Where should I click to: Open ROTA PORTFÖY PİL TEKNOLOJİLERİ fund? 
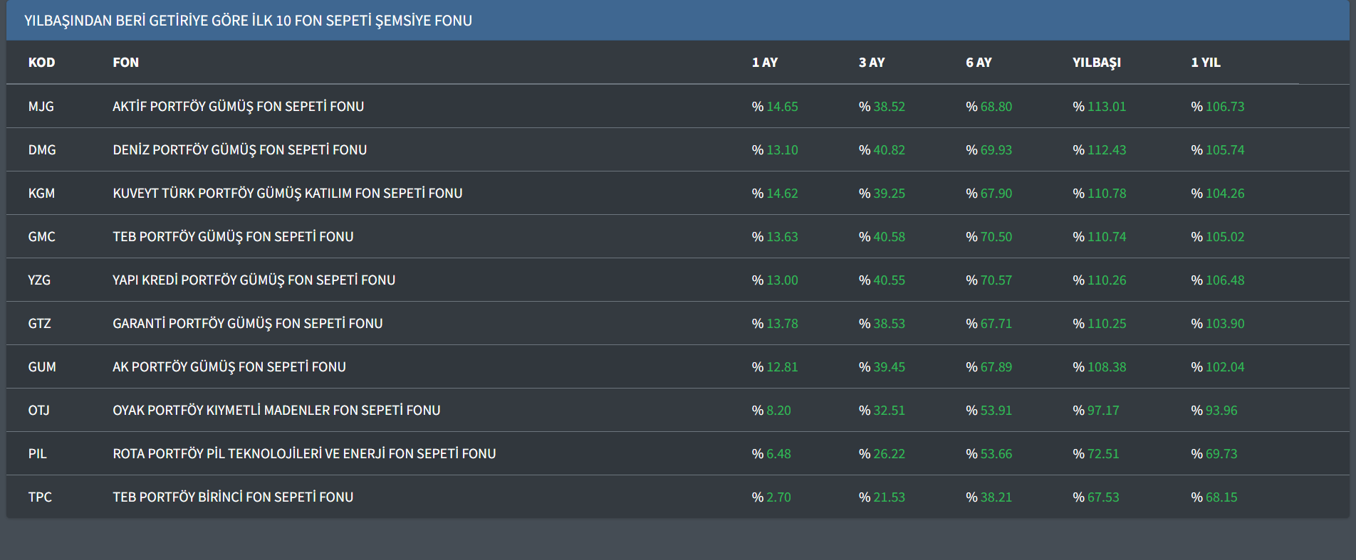point(304,454)
